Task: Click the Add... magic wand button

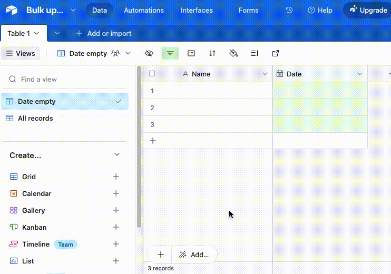Action: pyautogui.click(x=194, y=255)
